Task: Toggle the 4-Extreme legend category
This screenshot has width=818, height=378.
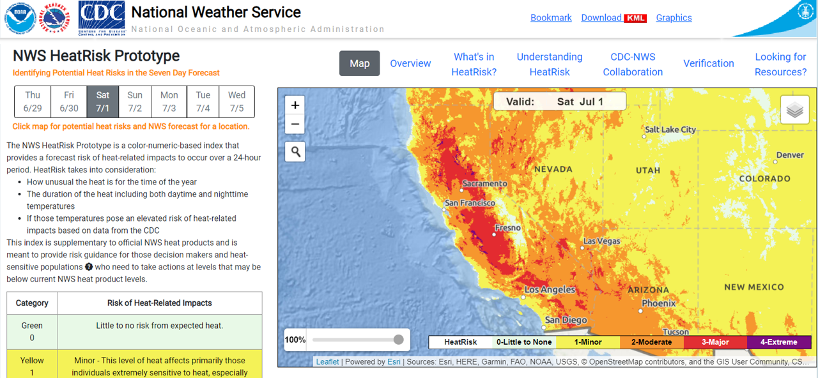Action: [779, 342]
